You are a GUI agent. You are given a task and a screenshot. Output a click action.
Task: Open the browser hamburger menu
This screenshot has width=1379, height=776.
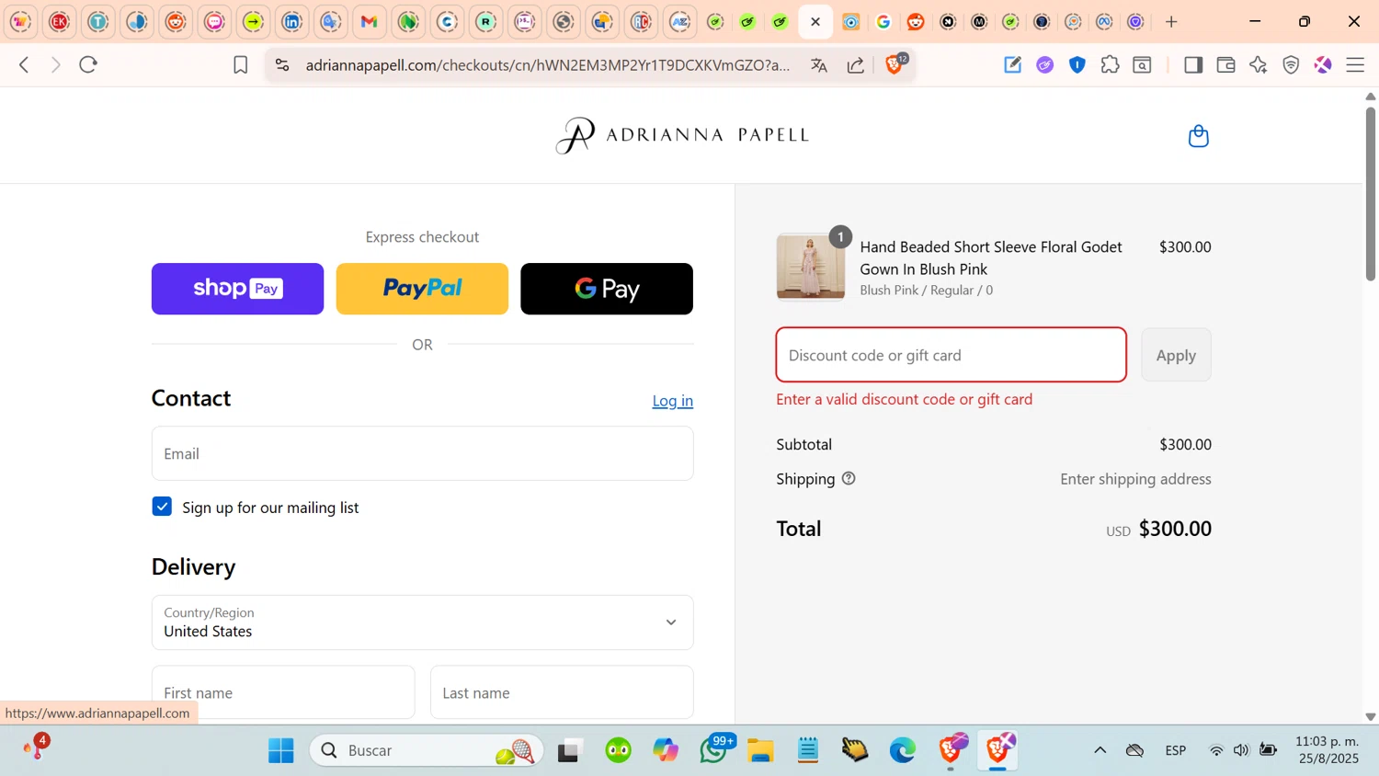pyautogui.click(x=1355, y=64)
